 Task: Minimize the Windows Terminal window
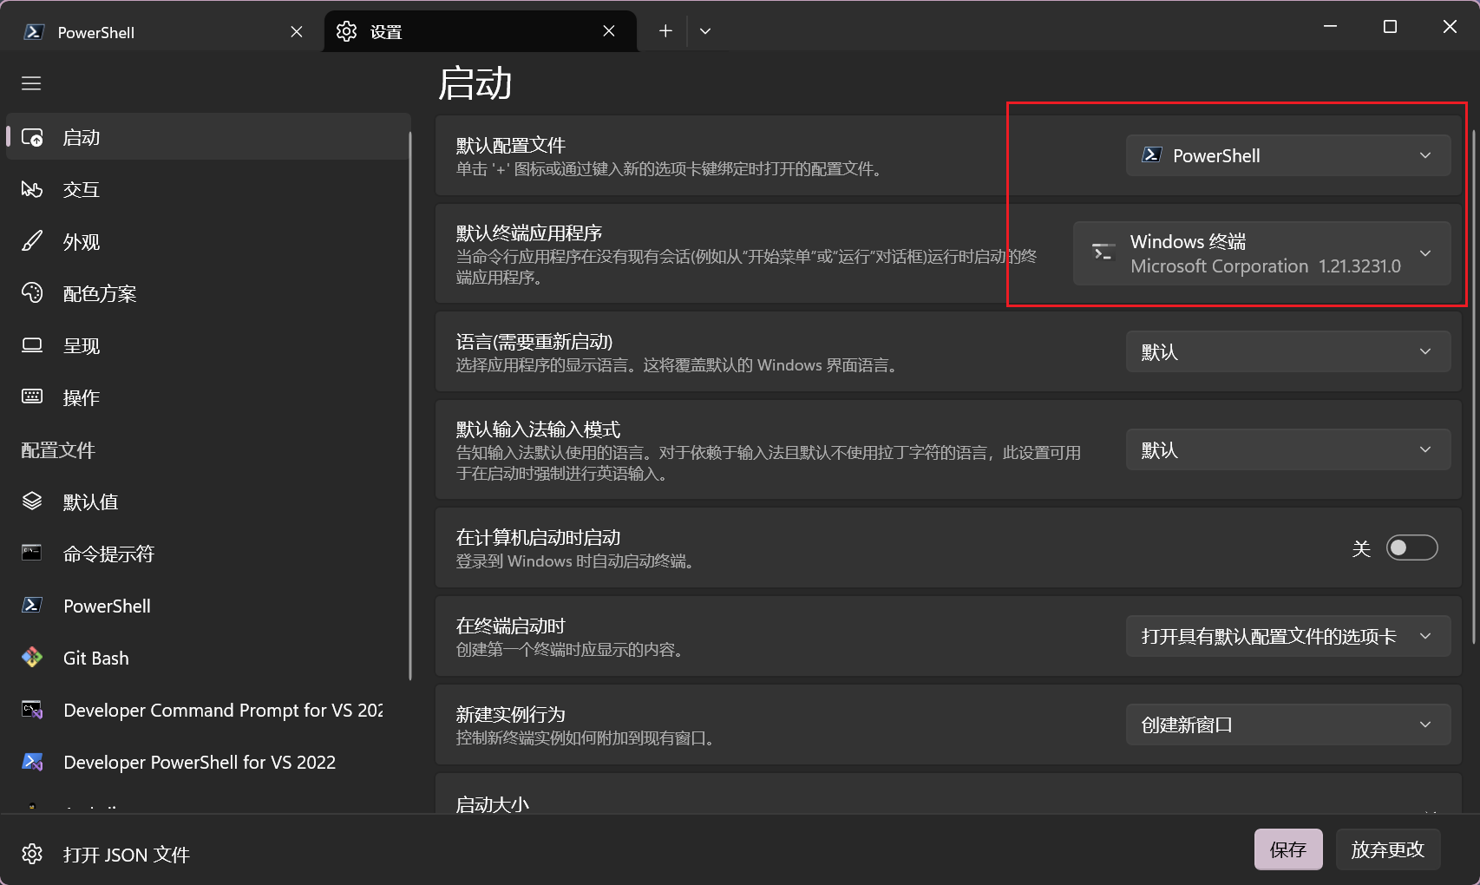pyautogui.click(x=1330, y=27)
